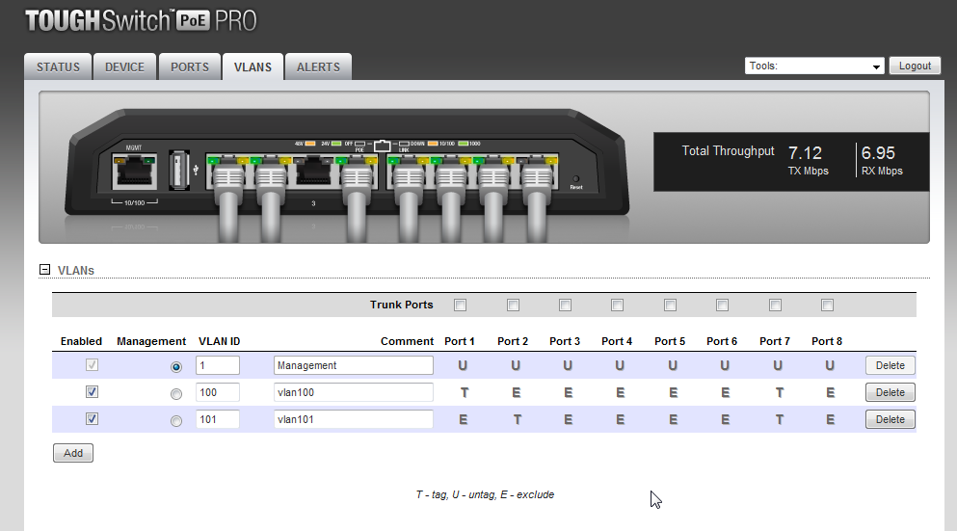Image resolution: width=957 pixels, height=531 pixels.
Task: Click the vlan100 Comment text field
Action: coord(353,393)
